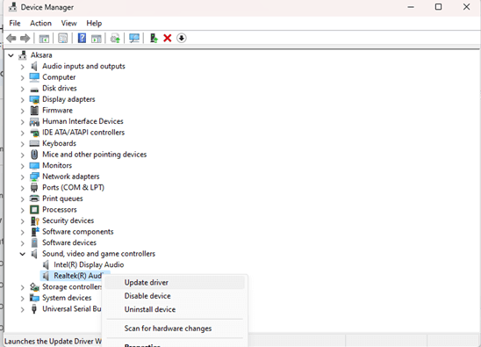This screenshot has height=347, width=481.
Task: Click the Firmware chip icon
Action: 34,110
